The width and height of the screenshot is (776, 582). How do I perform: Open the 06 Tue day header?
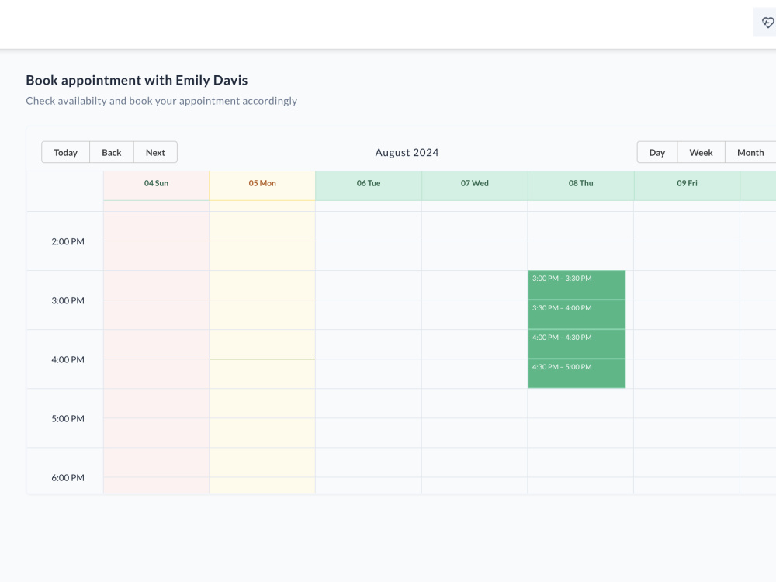pyautogui.click(x=369, y=183)
